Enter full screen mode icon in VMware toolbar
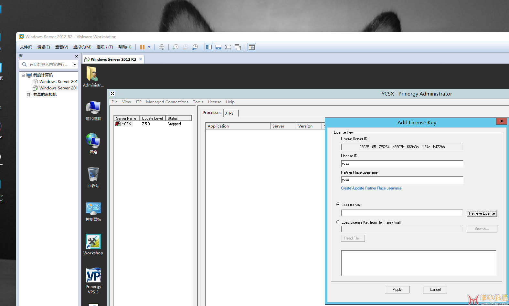 228,47
